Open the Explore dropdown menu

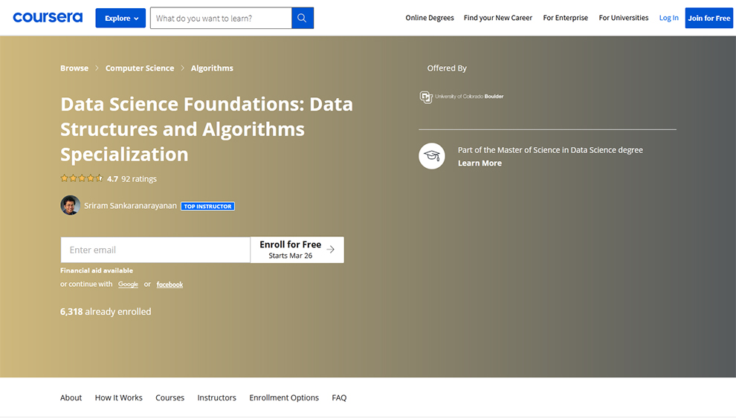pyautogui.click(x=120, y=18)
